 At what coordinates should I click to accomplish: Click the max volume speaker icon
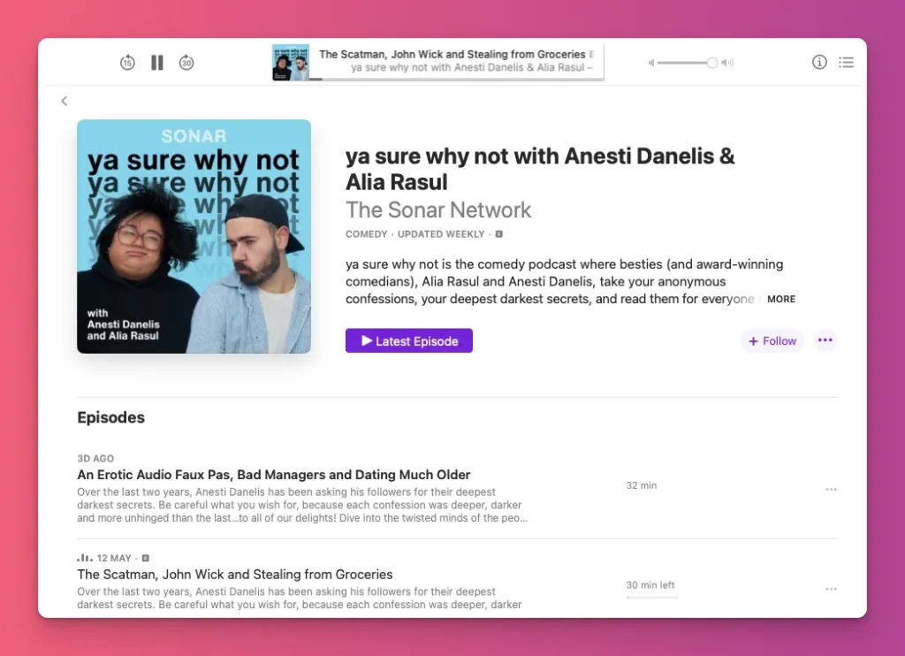click(727, 63)
